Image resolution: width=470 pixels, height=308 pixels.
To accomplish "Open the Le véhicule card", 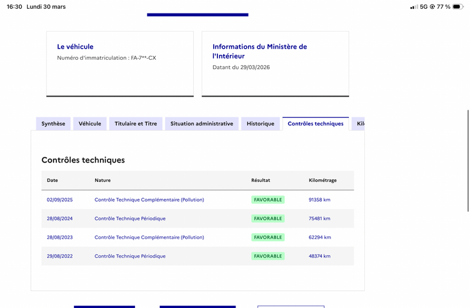I will click(x=120, y=64).
